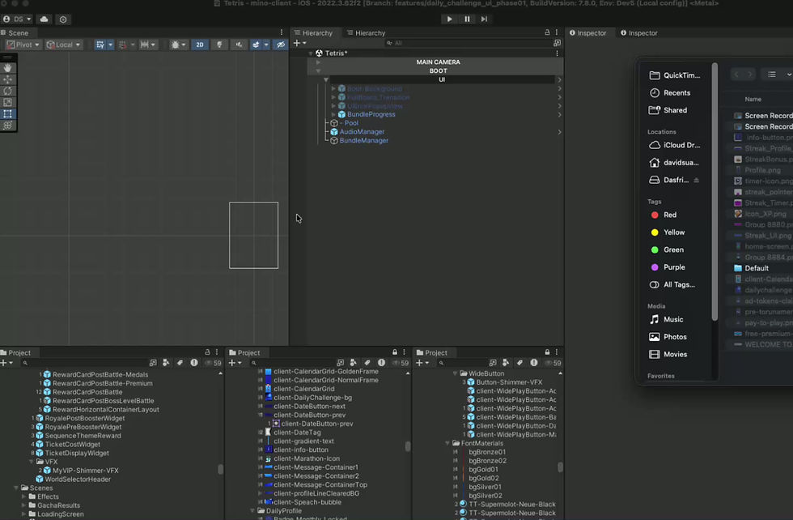Toggle hidden objects visibility in Scene
The width and height of the screenshot is (793, 520).
point(281,45)
